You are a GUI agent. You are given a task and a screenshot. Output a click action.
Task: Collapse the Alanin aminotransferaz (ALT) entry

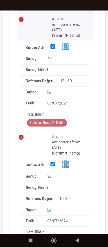[x=21, y=137]
